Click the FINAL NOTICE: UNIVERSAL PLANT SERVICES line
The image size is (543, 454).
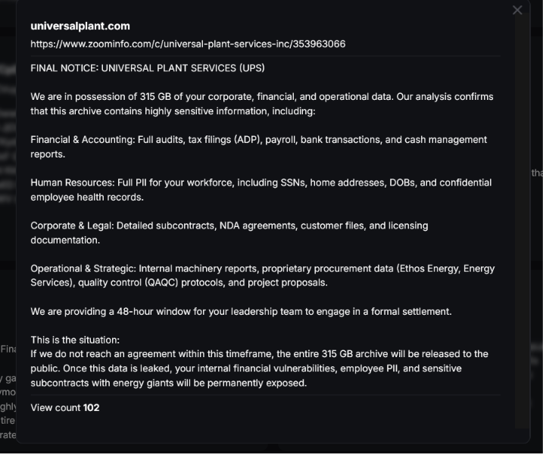pyautogui.click(x=148, y=68)
